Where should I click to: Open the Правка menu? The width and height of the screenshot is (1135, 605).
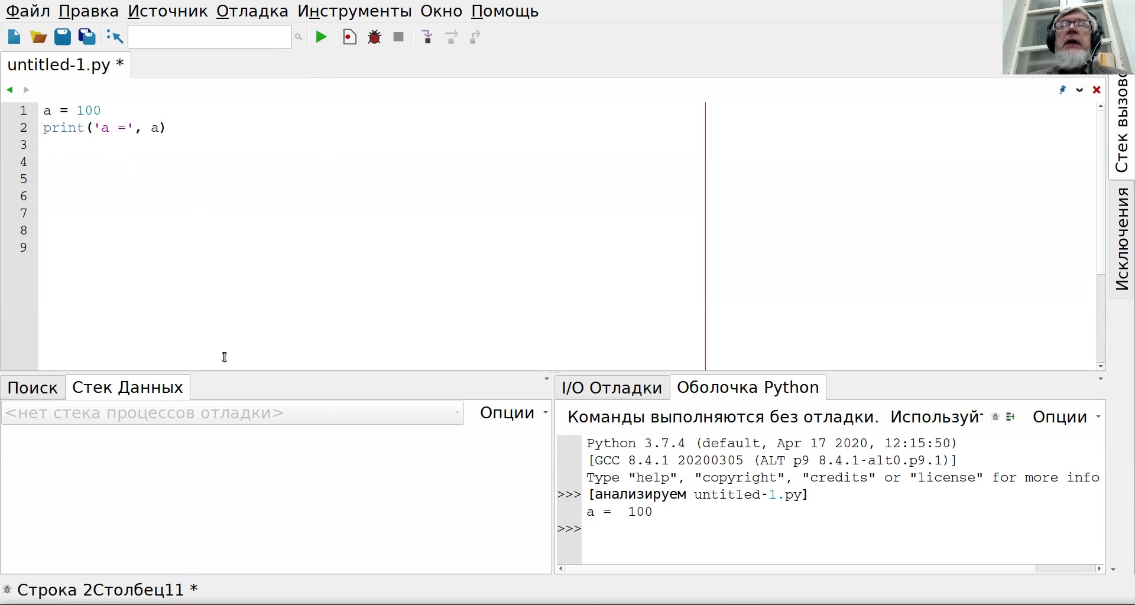pos(89,11)
